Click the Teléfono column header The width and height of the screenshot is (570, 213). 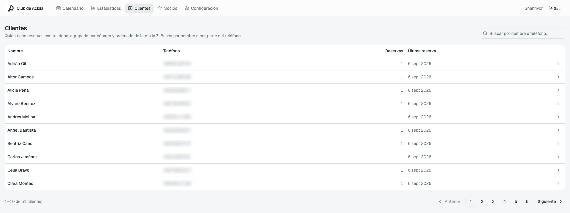click(x=172, y=51)
